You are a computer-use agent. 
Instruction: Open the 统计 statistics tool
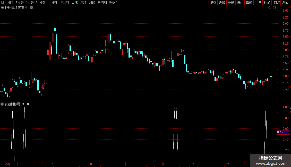click(x=240, y=2)
